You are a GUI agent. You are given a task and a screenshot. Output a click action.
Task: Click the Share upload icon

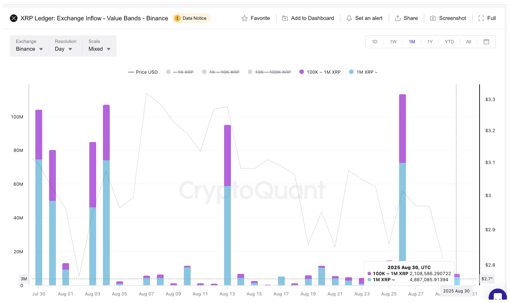[398, 18]
